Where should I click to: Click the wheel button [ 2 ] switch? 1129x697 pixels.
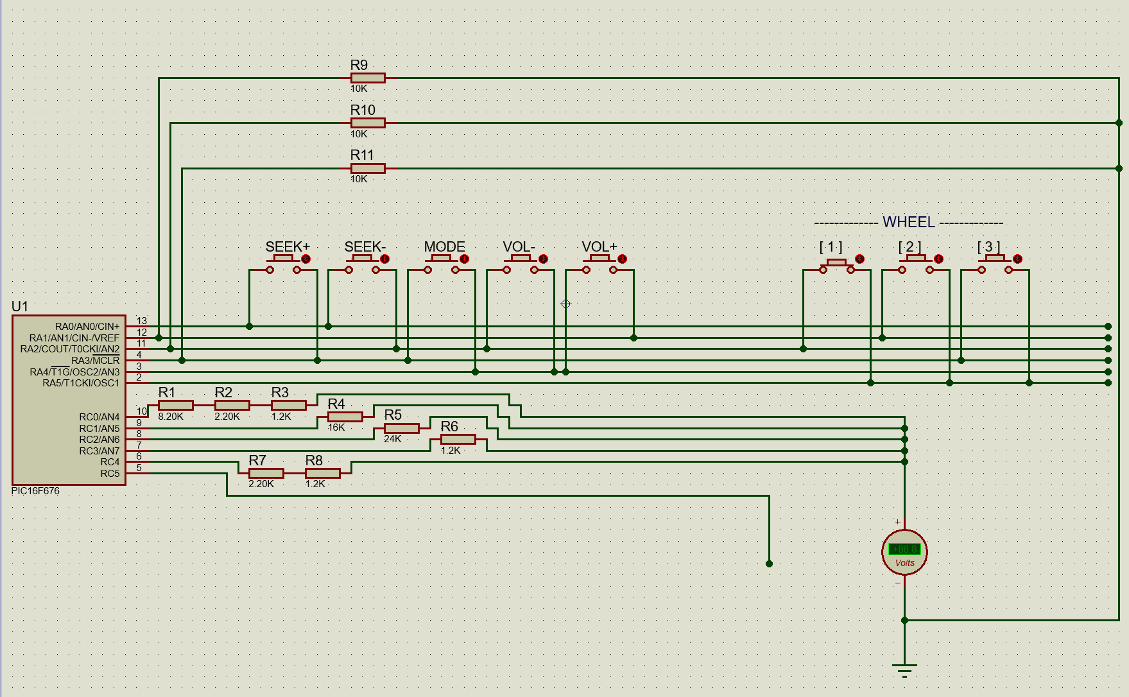916,264
